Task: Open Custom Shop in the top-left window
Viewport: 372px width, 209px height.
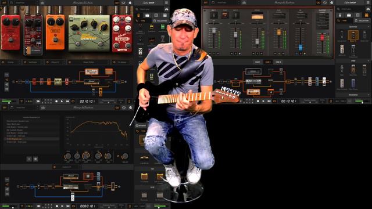Action: tap(149, 2)
